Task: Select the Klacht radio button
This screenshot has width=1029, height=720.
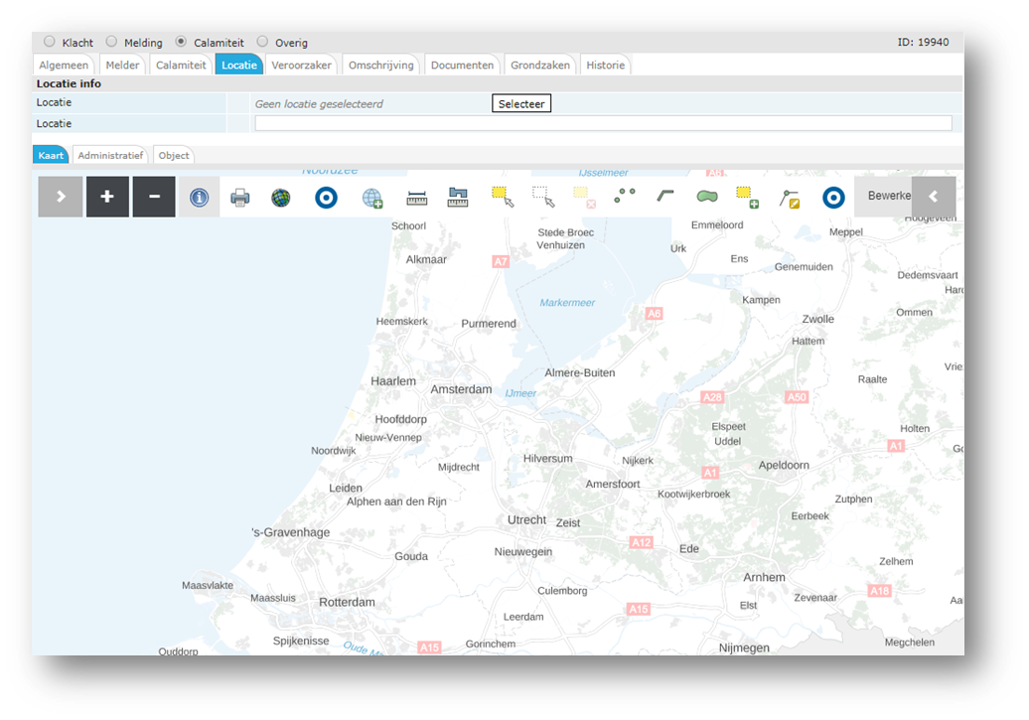Action: tap(50, 42)
